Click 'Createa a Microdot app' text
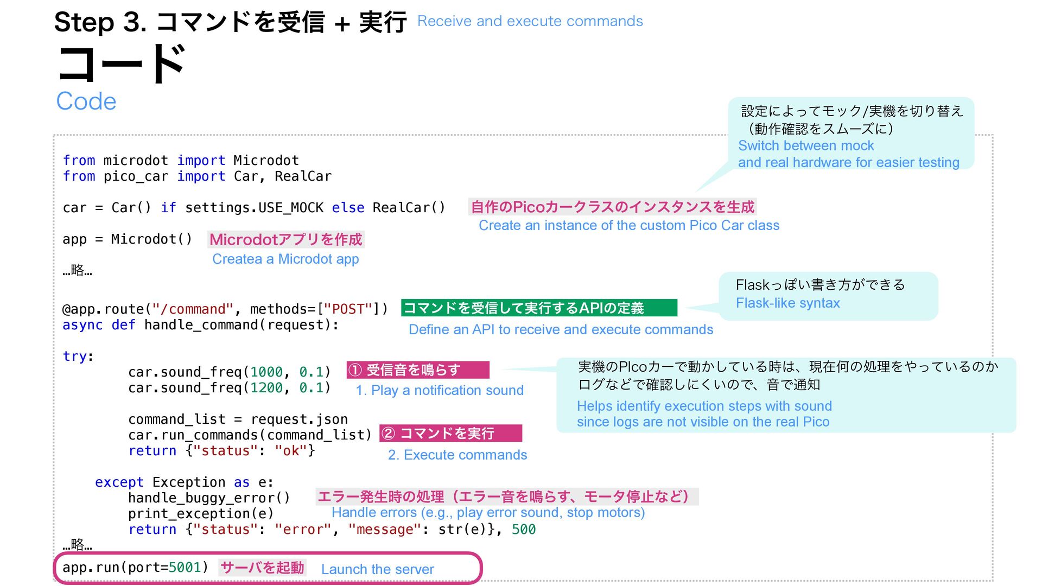 click(285, 259)
